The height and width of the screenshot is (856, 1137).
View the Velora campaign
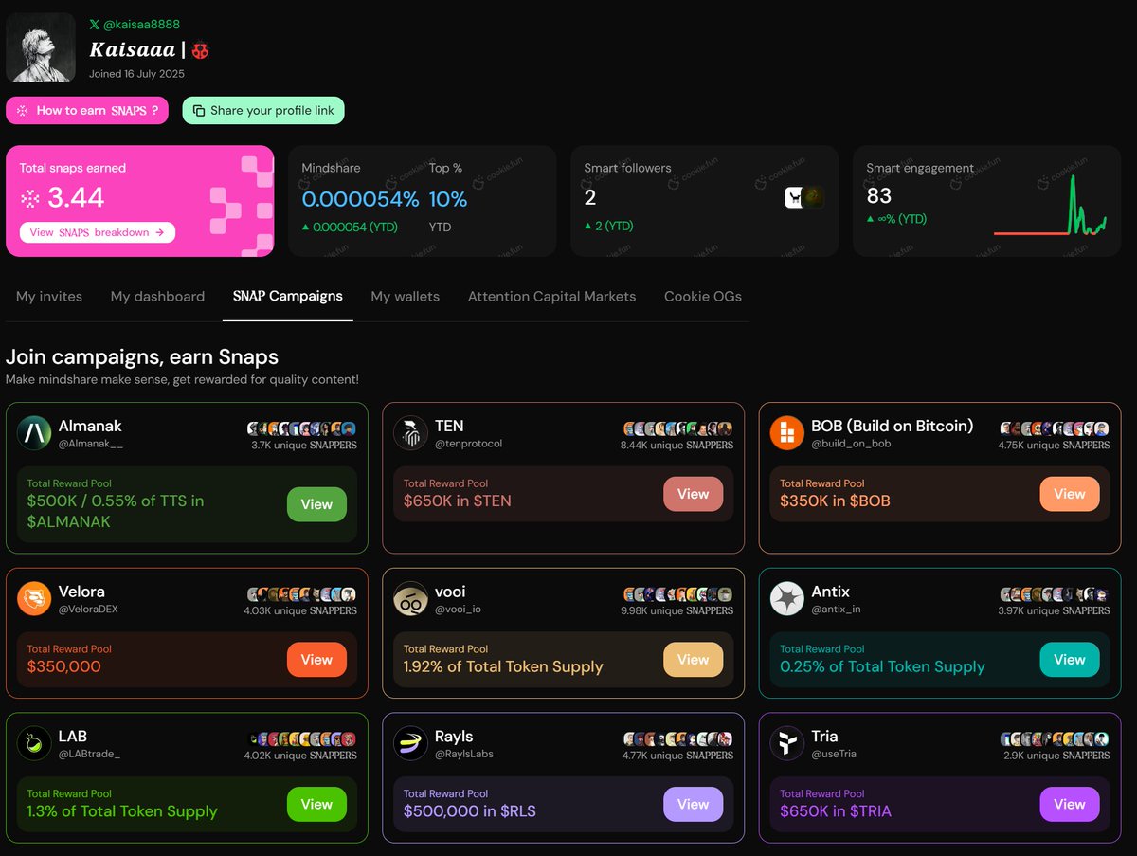pyautogui.click(x=316, y=660)
